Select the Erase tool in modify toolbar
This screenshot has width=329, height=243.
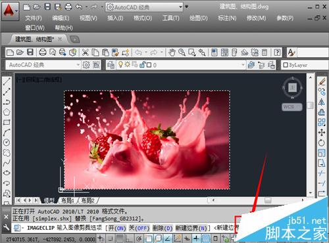[x=322, y=81]
